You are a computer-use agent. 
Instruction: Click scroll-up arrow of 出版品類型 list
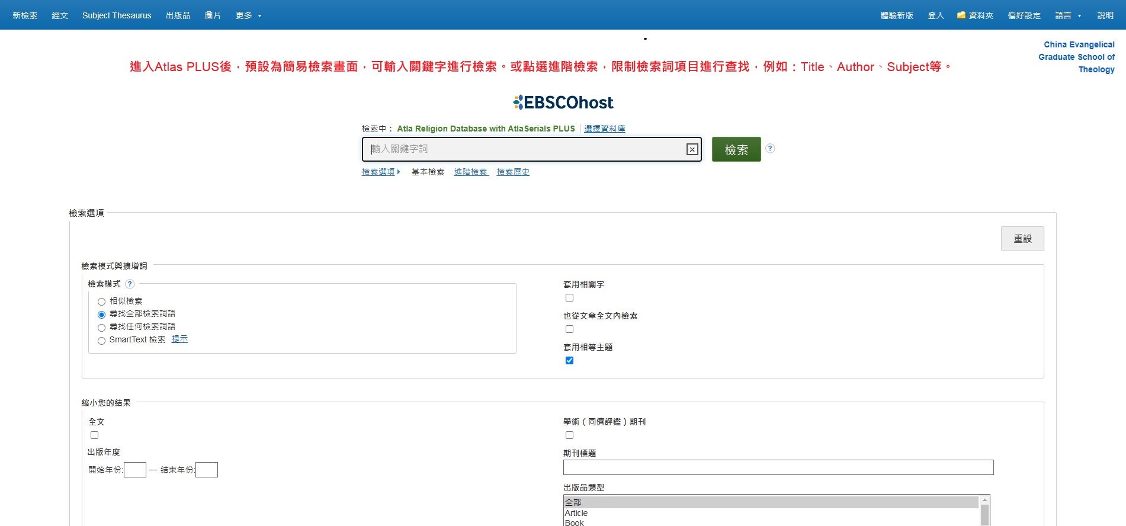(985, 501)
